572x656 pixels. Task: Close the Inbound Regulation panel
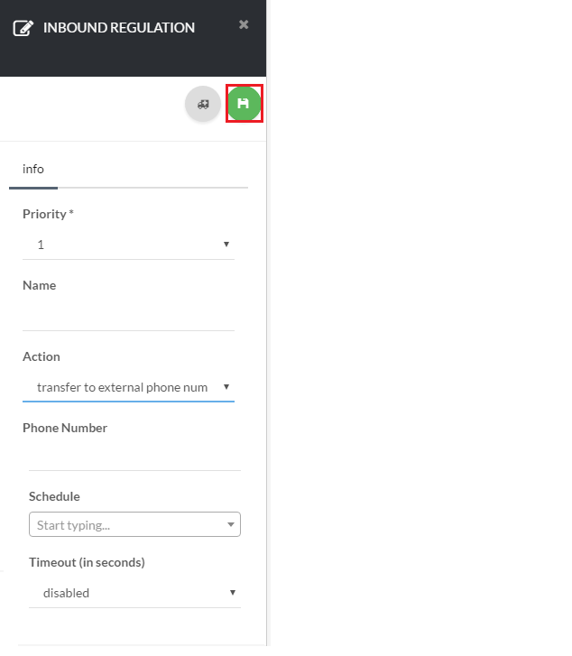click(244, 24)
